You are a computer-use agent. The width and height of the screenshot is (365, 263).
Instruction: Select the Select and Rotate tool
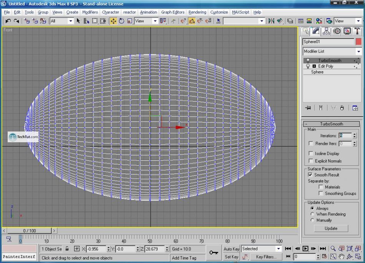[121, 21]
